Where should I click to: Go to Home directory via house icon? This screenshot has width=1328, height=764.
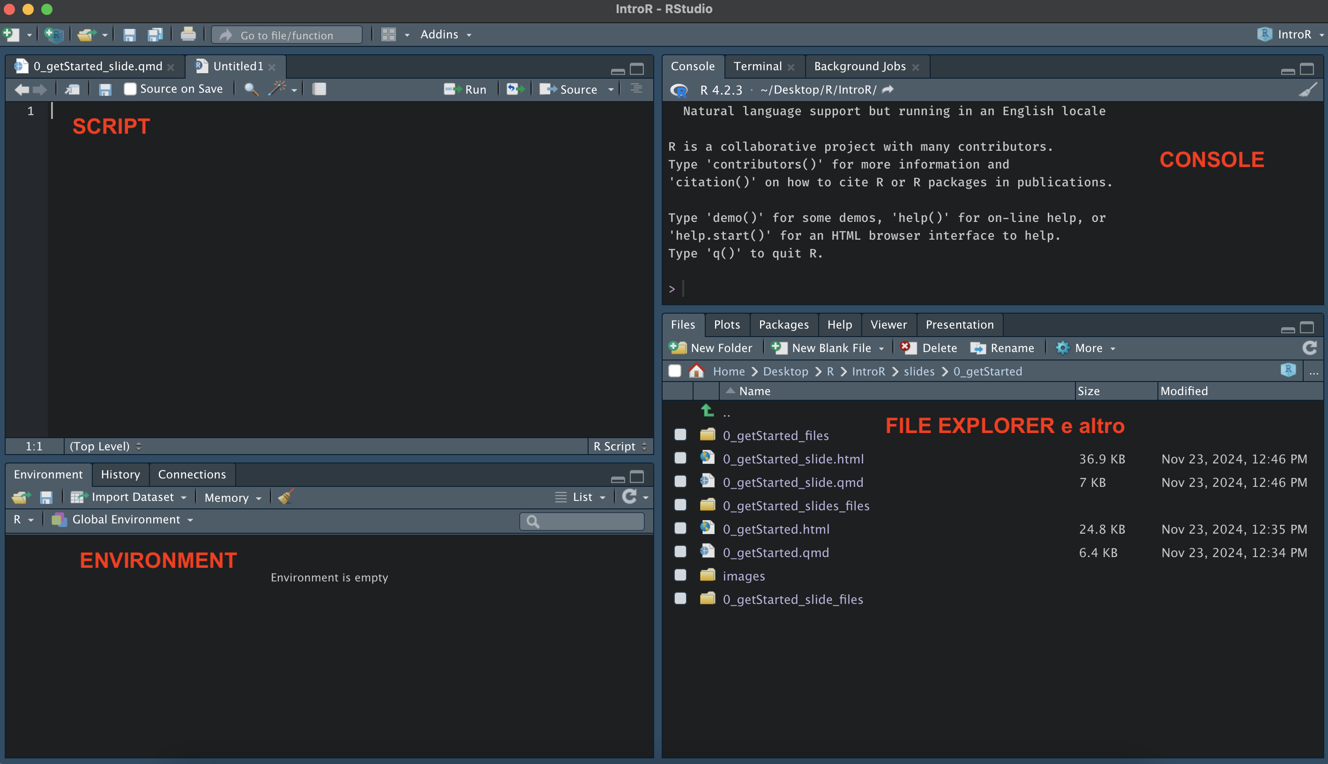pyautogui.click(x=696, y=371)
